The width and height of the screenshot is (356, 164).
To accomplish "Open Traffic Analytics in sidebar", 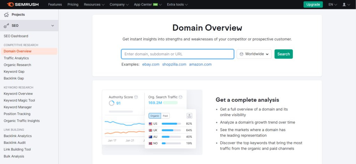I will pyautogui.click(x=16, y=58).
